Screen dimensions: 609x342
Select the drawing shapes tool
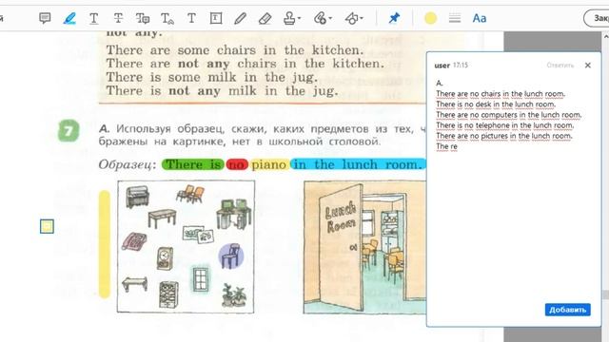pyautogui.click(x=351, y=18)
